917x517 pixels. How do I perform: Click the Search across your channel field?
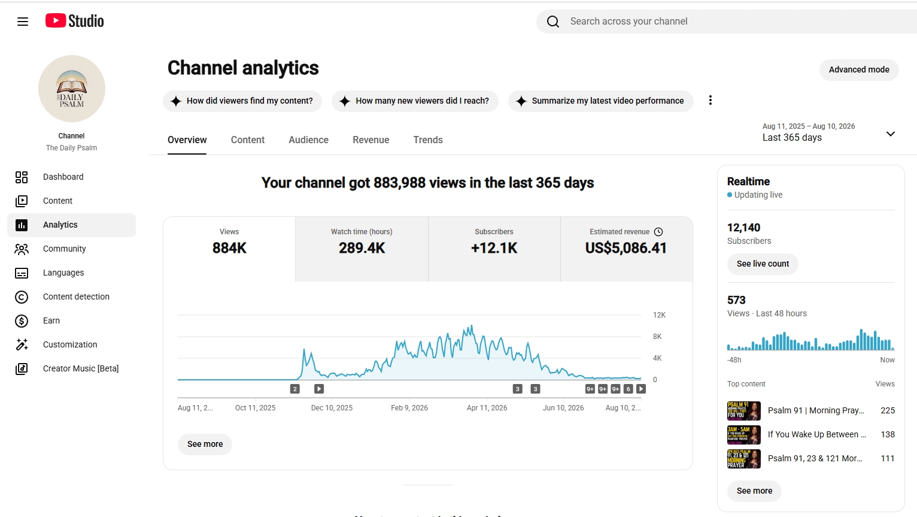point(727,22)
